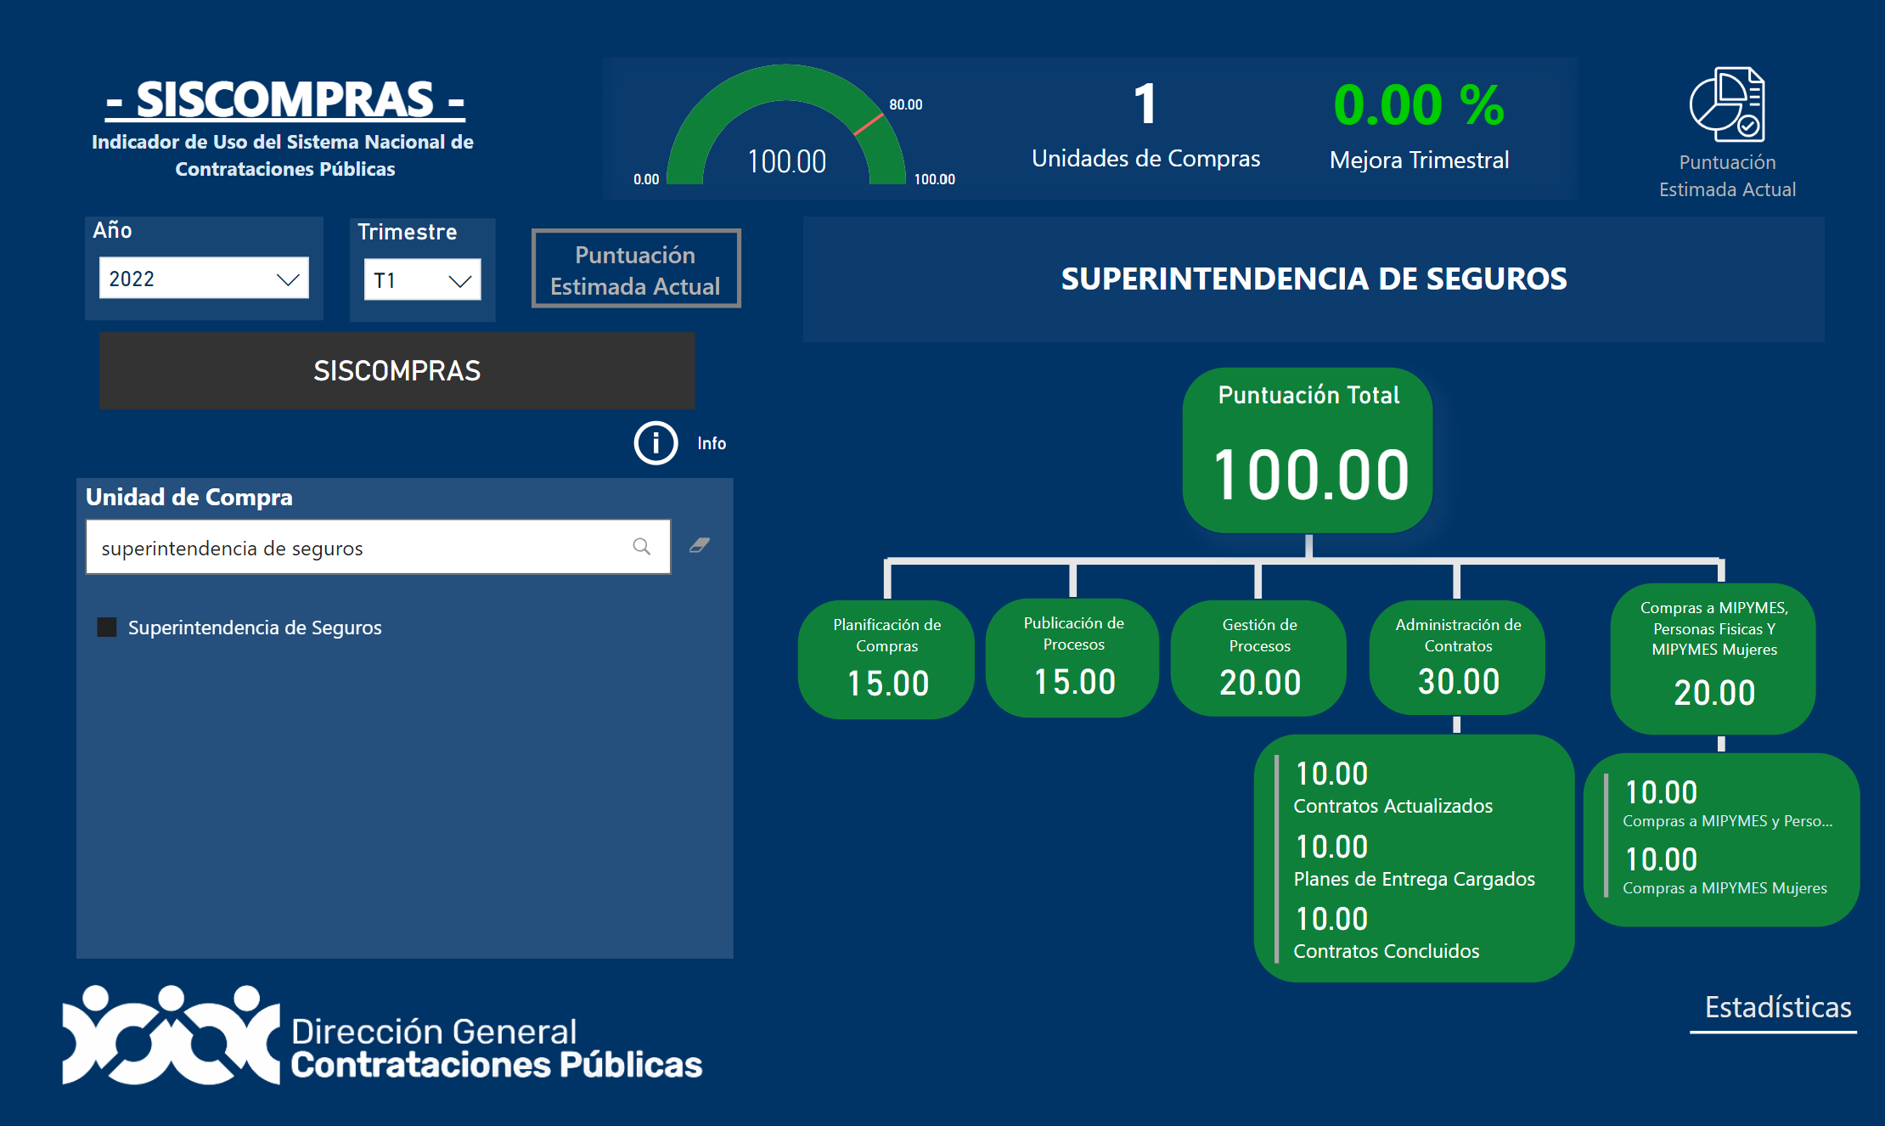Click the Puntuación Estimada Actual button
1885x1126 pixels.
(636, 269)
